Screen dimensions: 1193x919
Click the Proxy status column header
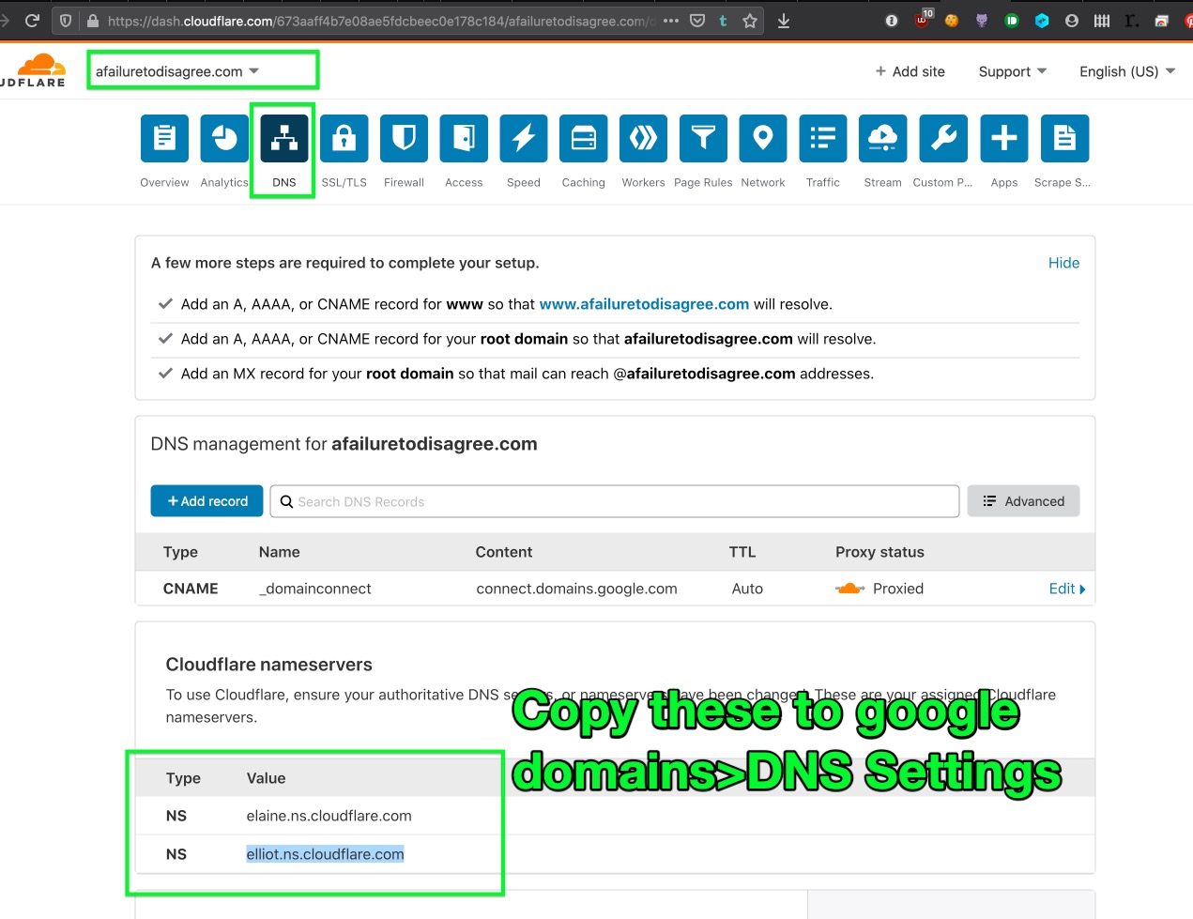(879, 552)
